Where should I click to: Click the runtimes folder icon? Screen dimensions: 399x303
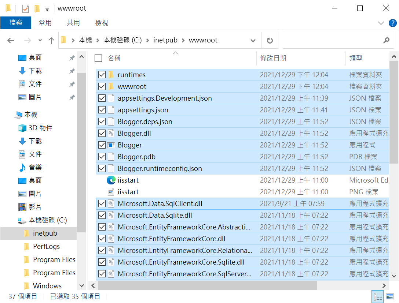111,75
